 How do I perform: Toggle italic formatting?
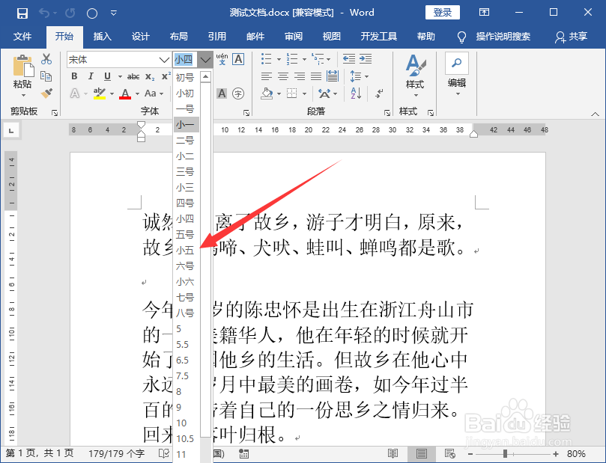pyautogui.click(x=91, y=77)
